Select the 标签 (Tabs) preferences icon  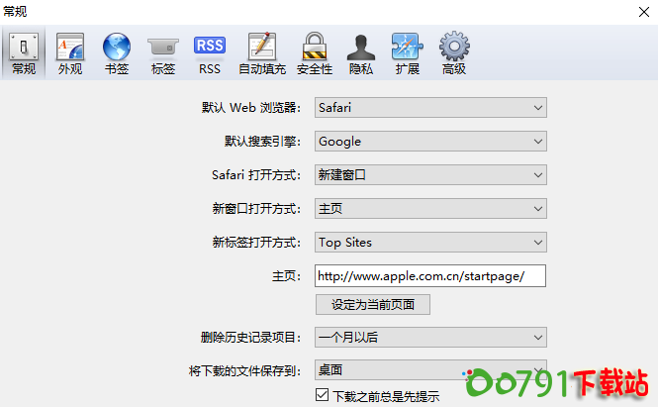[163, 53]
